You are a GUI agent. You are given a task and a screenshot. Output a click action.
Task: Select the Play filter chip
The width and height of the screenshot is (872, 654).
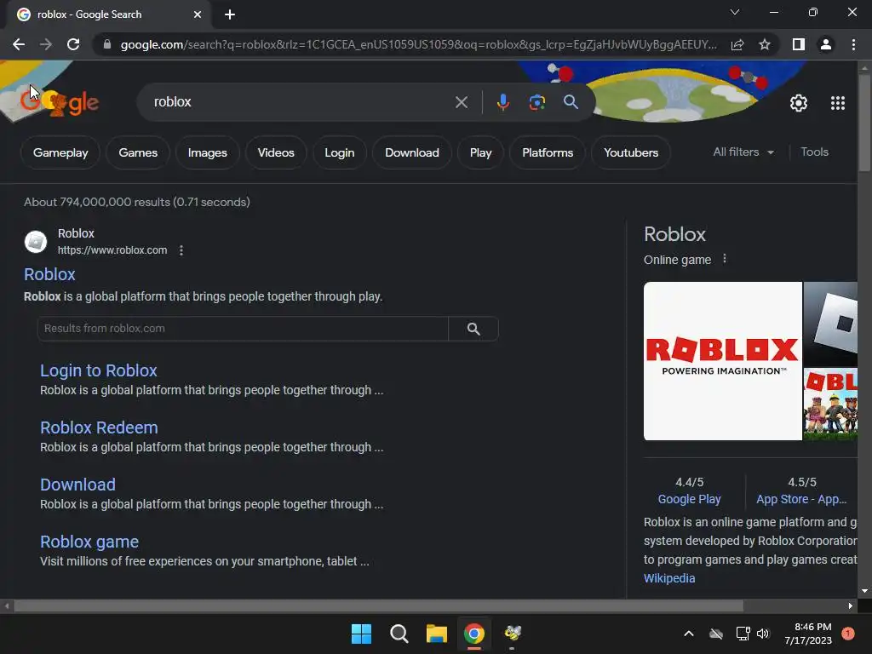[x=480, y=152]
